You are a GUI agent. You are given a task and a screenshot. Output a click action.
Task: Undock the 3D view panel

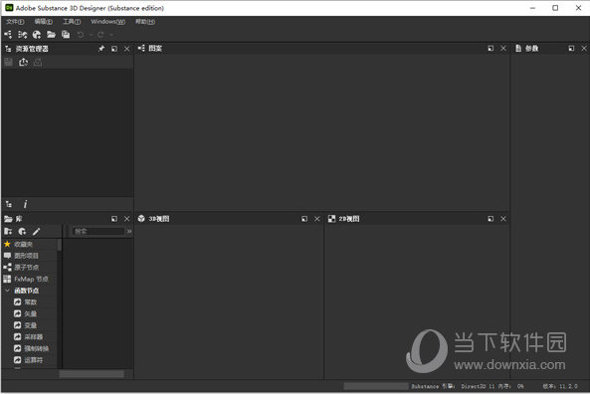tap(304, 219)
